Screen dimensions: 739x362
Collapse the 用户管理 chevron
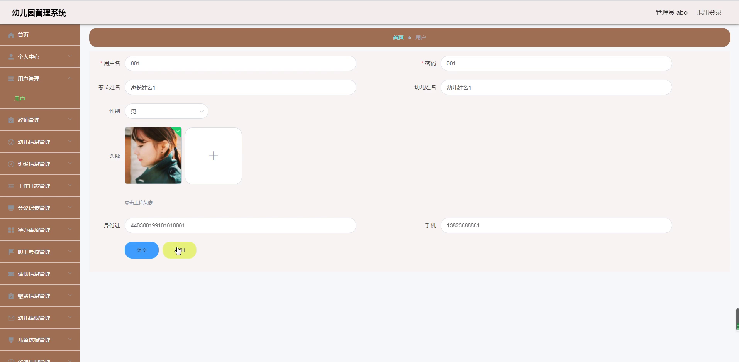pos(70,78)
